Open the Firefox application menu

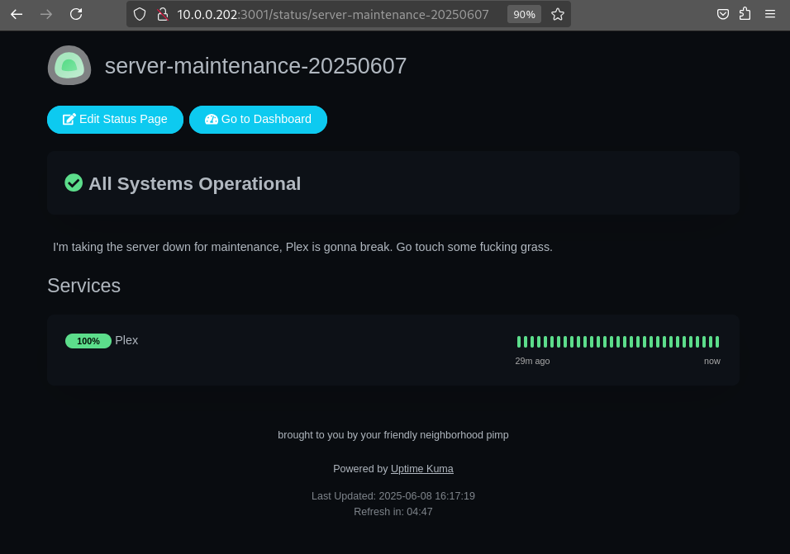pyautogui.click(x=770, y=14)
